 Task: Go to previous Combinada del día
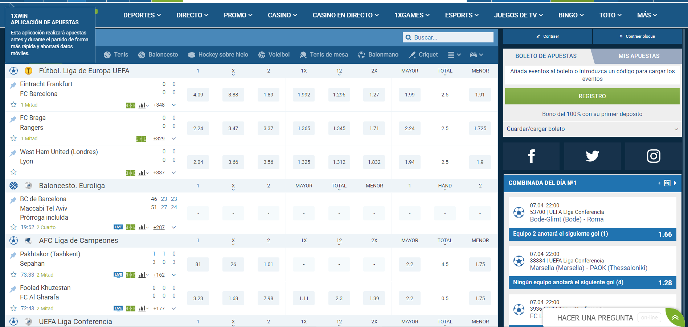(x=659, y=183)
